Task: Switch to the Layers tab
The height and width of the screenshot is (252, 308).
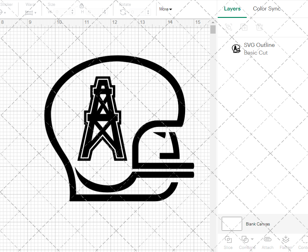Action: [232, 9]
